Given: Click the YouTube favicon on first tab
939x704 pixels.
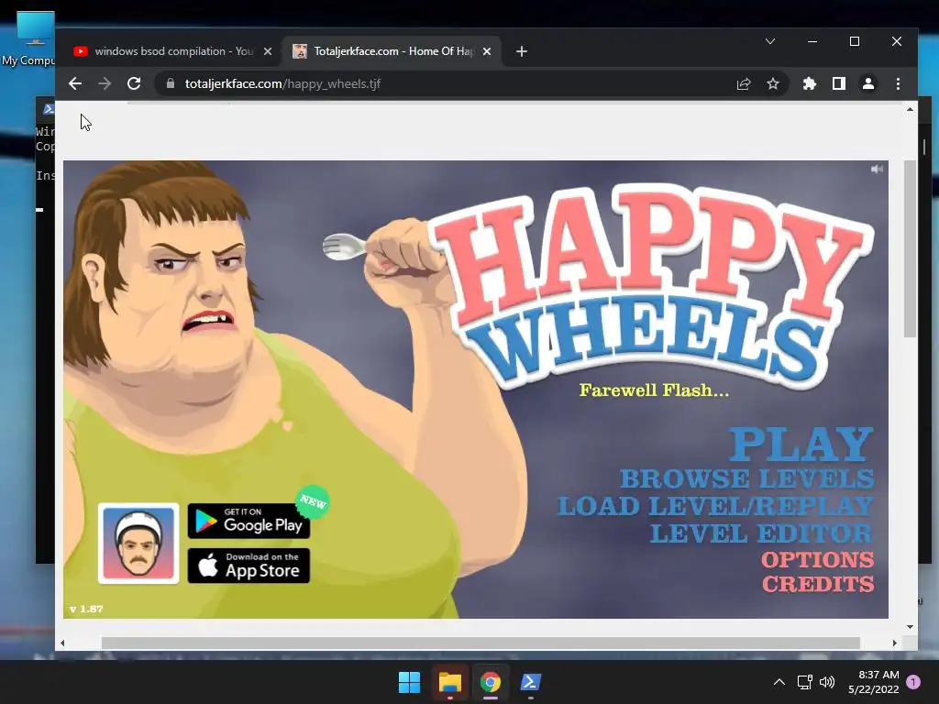Looking at the screenshot, I should (x=81, y=51).
